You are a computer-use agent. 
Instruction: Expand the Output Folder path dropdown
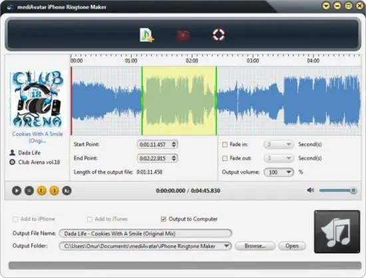pos(226,246)
